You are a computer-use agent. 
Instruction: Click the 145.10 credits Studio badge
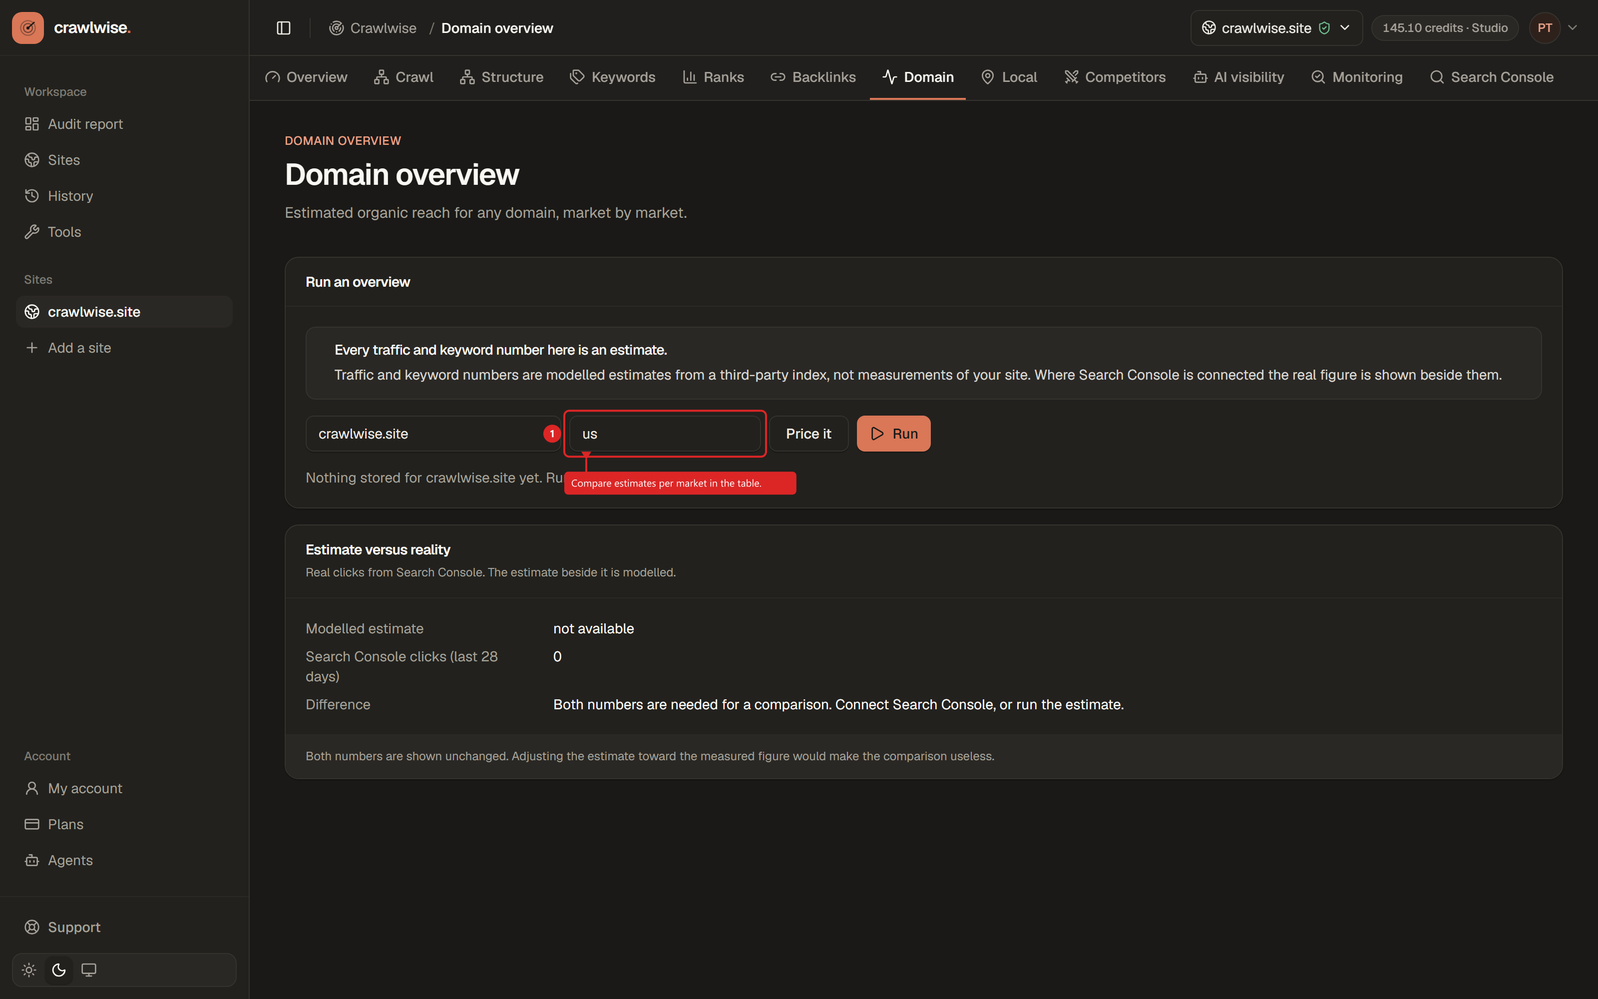pyautogui.click(x=1445, y=28)
